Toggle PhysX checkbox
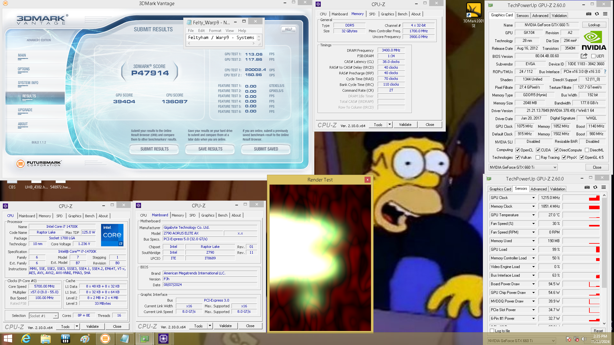 564,157
